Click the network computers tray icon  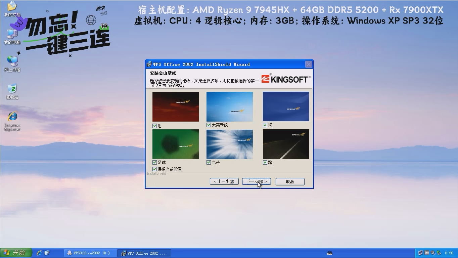pyautogui.click(x=421, y=253)
